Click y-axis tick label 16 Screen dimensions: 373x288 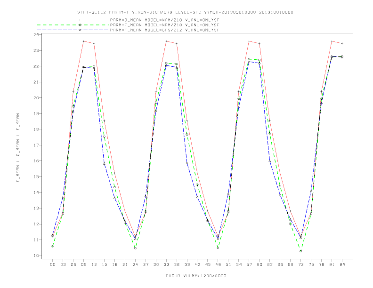36,161
